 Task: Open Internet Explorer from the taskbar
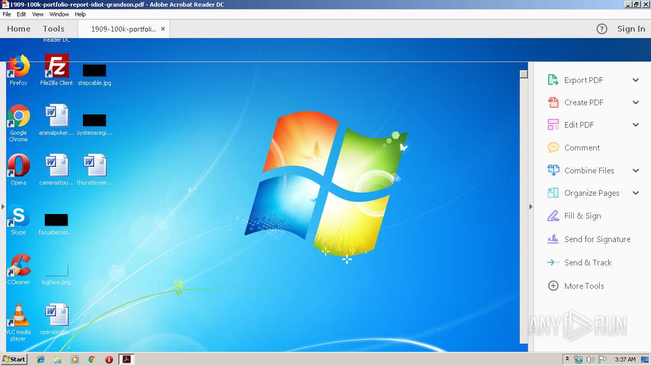pos(41,359)
